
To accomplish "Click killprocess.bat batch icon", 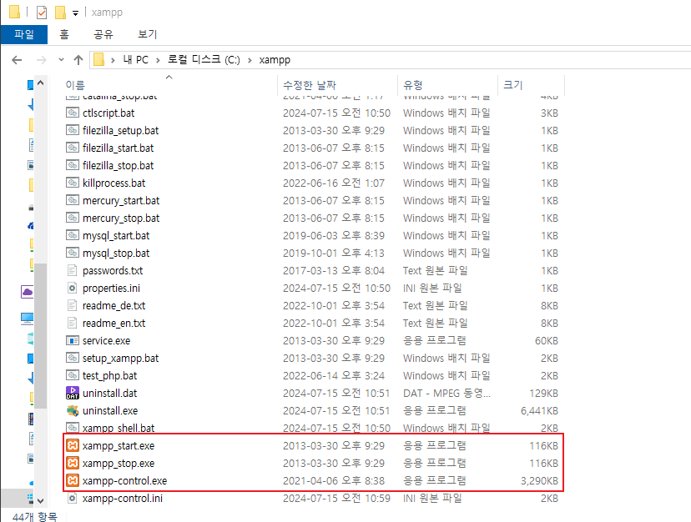I will [73, 183].
